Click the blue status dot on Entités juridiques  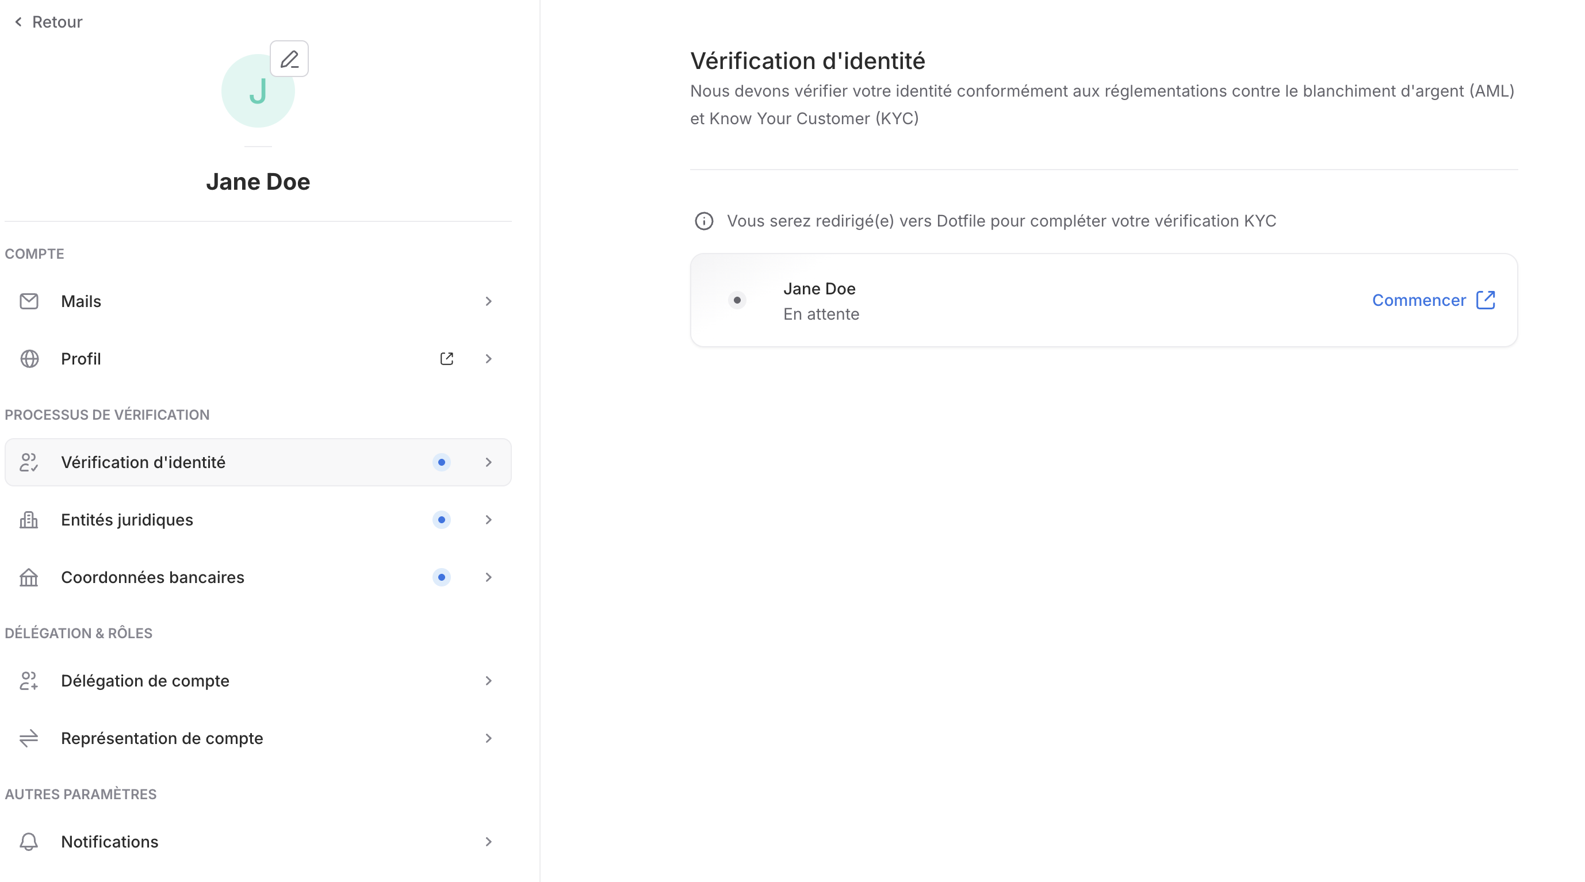pos(441,520)
